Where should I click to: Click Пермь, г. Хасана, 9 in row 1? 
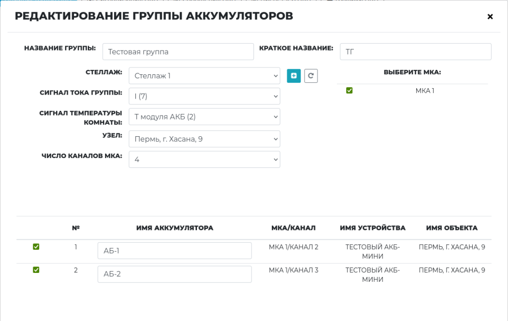[x=451, y=247]
